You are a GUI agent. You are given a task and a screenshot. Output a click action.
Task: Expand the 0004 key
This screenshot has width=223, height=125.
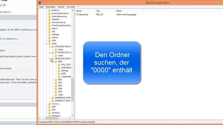click(53, 89)
